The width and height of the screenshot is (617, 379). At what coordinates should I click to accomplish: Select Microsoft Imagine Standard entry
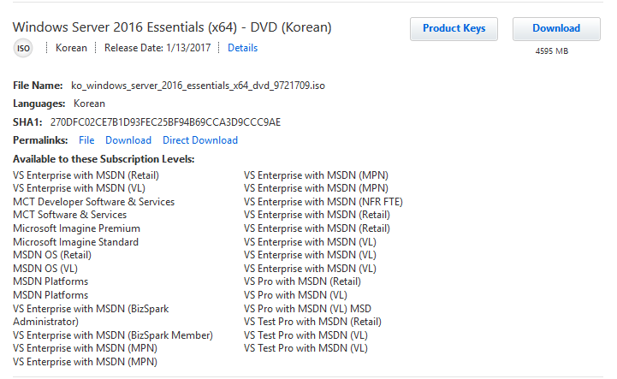click(x=75, y=242)
